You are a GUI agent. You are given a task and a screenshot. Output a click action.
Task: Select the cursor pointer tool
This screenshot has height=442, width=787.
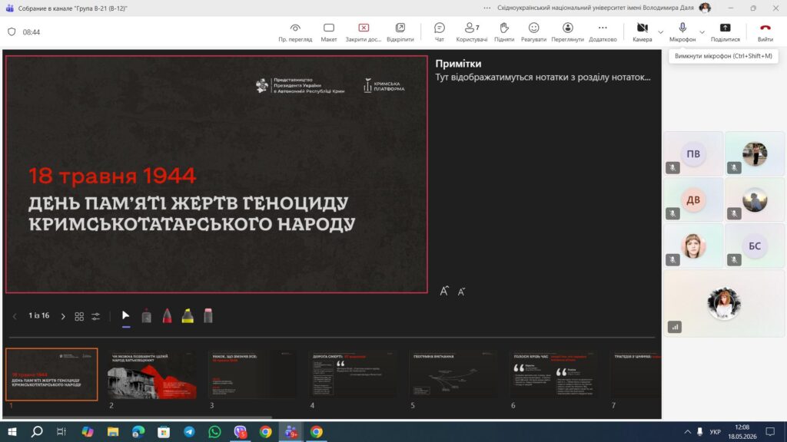coord(125,315)
